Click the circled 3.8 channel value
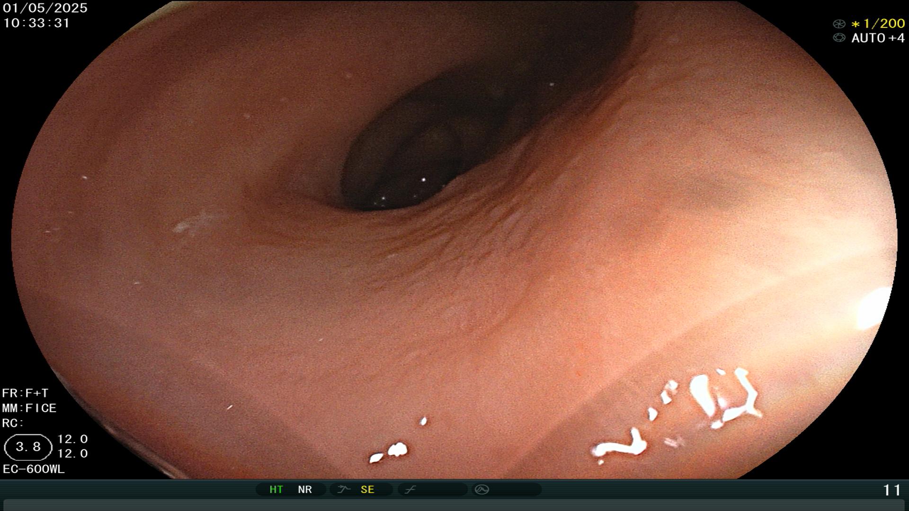Screen dimensions: 909x511 pos(28,447)
